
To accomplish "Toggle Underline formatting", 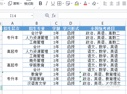I will pos(53,4).
